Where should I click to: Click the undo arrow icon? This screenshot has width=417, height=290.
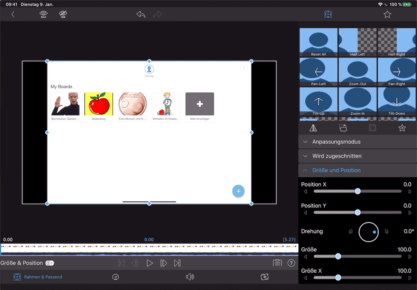point(141,15)
